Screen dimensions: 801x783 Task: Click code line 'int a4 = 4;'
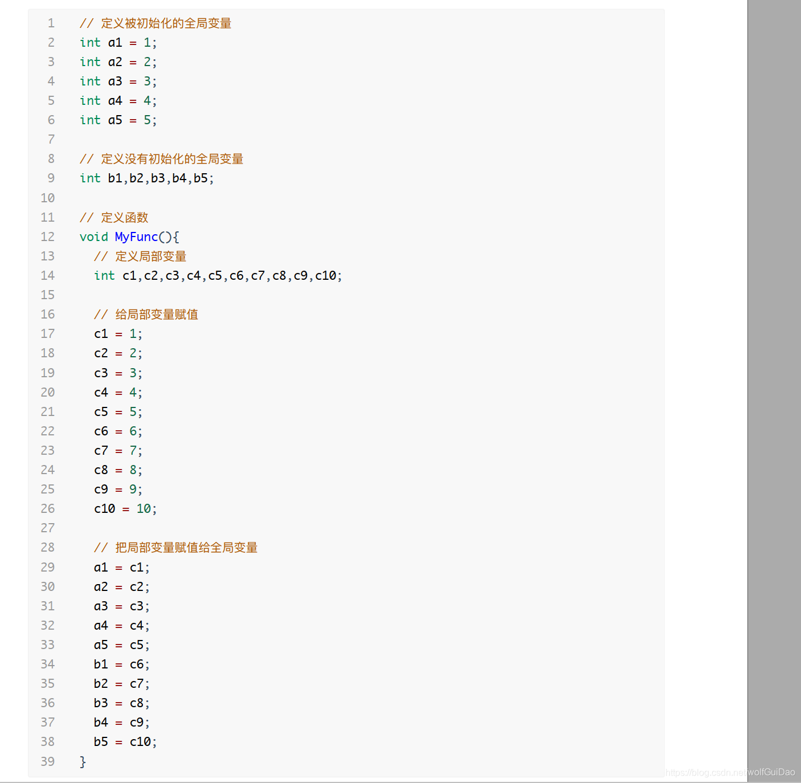[x=118, y=101]
